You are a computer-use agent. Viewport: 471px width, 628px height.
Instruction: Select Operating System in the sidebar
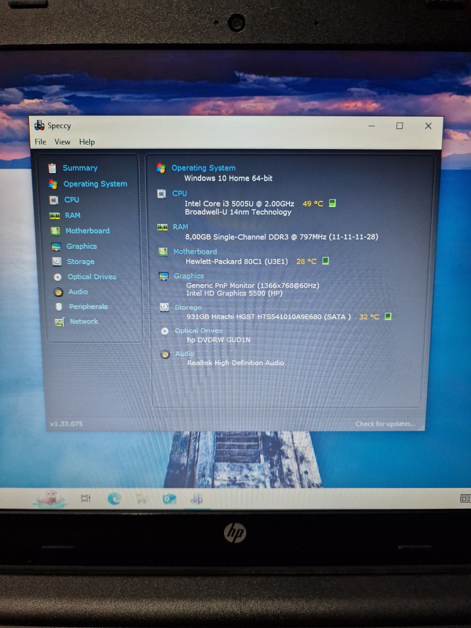click(95, 184)
